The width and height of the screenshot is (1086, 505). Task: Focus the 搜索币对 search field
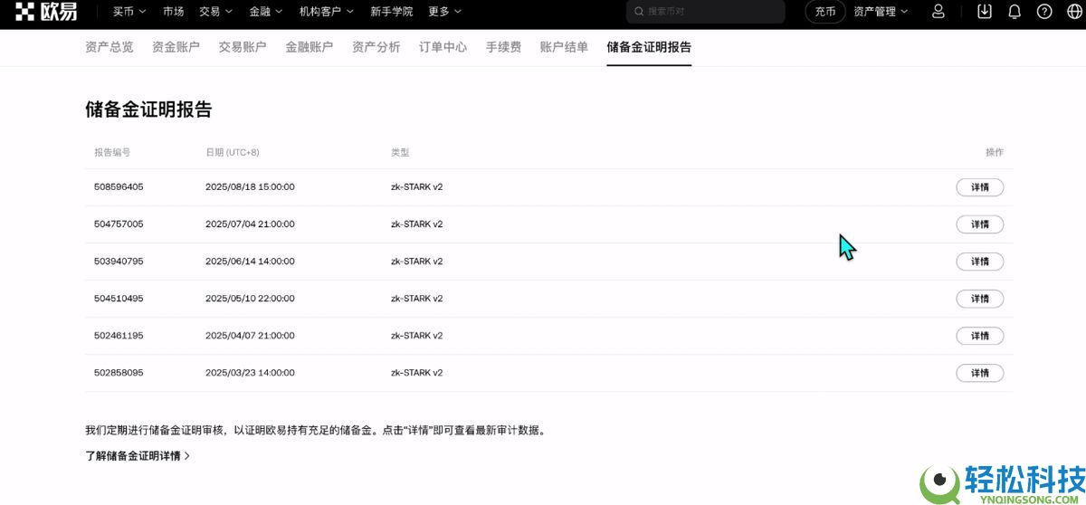705,12
